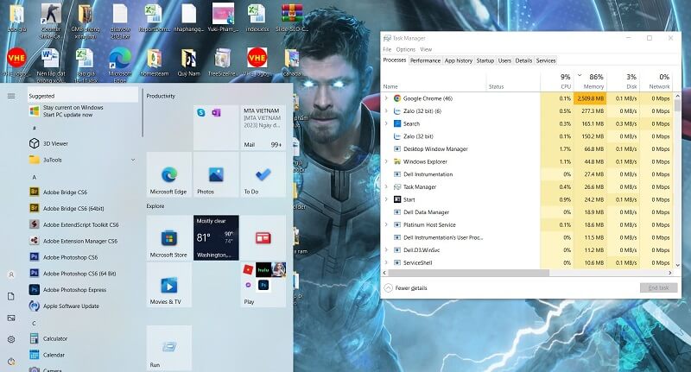Sort processes by Disk column
691x372 pixels.
pos(623,81)
